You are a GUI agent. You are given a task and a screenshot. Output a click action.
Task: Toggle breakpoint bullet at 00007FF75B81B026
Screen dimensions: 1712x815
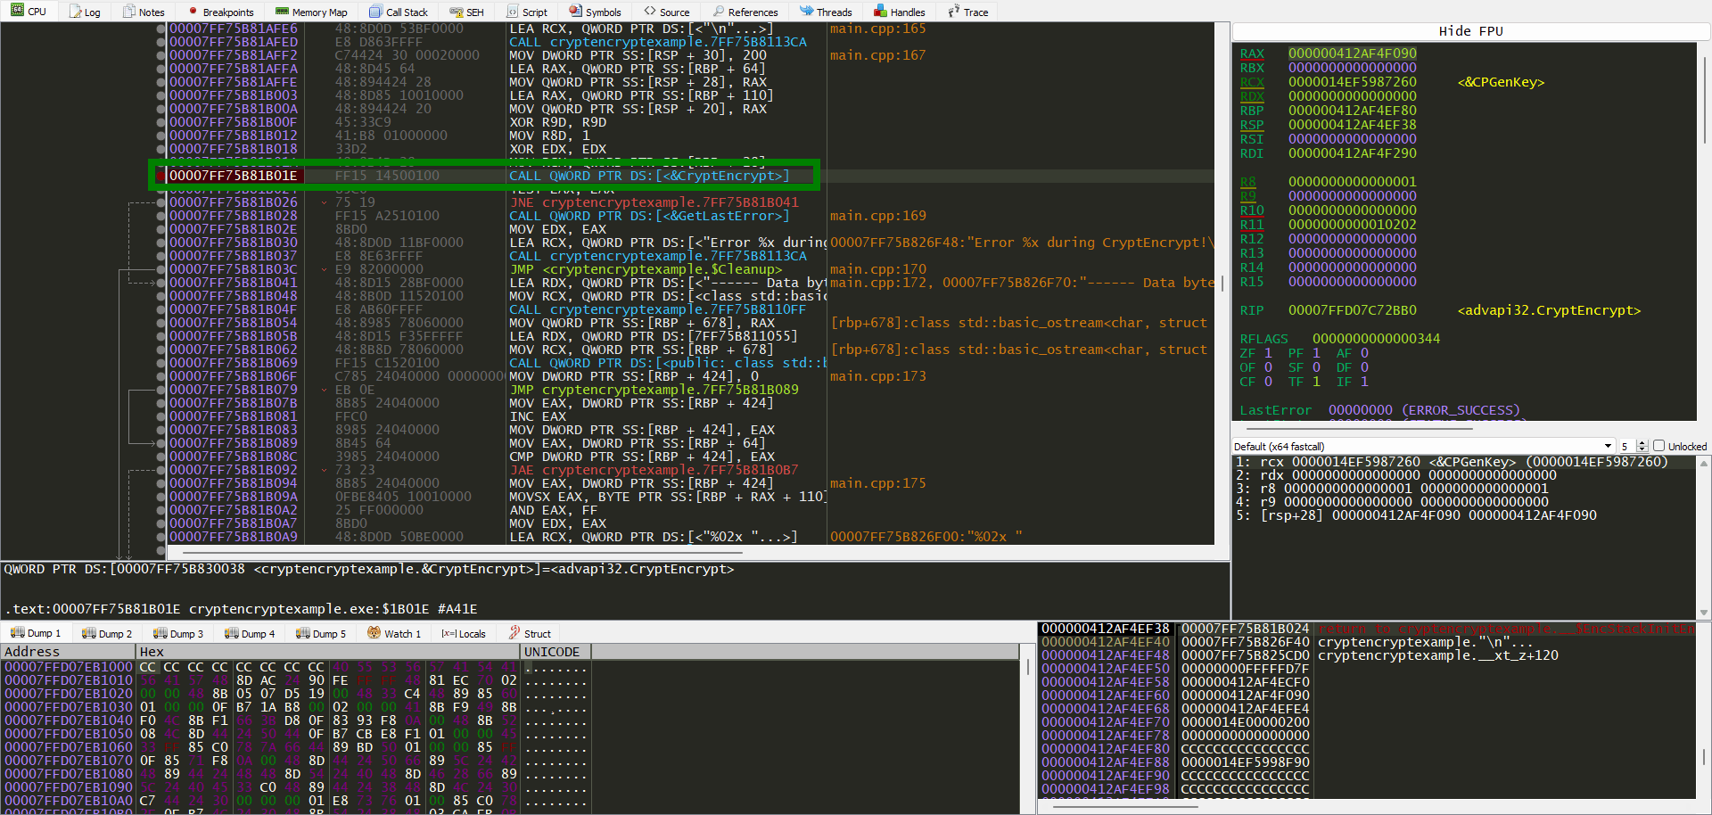tap(161, 202)
